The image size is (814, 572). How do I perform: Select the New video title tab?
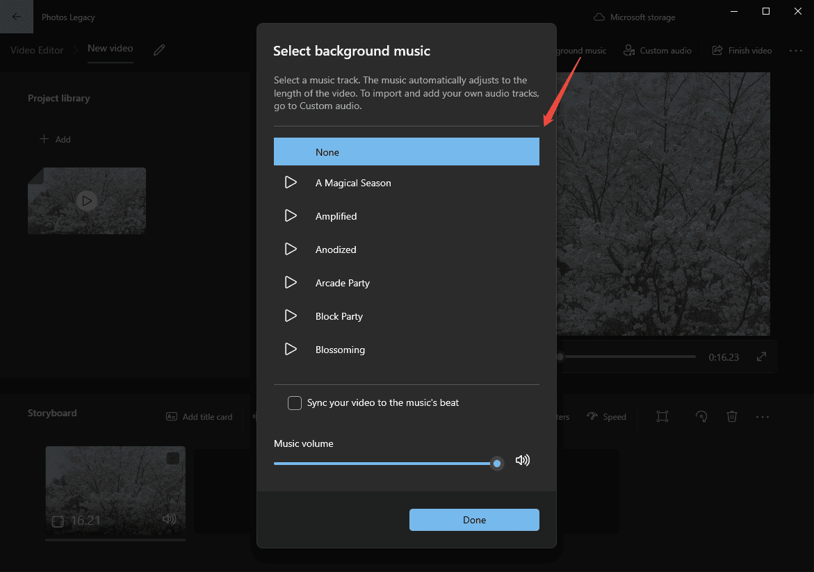[110, 48]
